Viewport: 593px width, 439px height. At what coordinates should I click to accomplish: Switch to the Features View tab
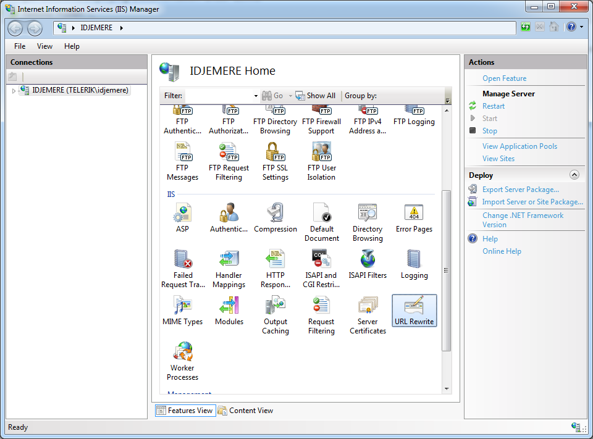click(x=185, y=411)
